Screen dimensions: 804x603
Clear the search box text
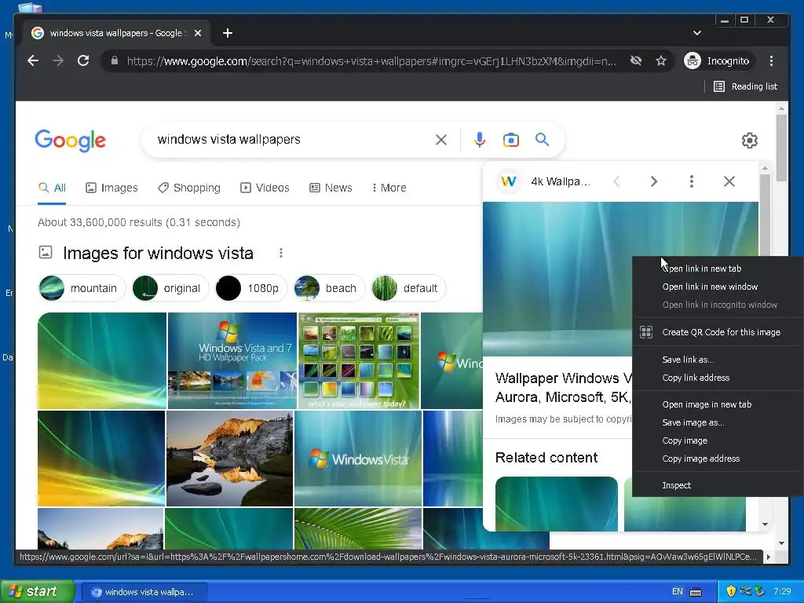pyautogui.click(x=441, y=140)
